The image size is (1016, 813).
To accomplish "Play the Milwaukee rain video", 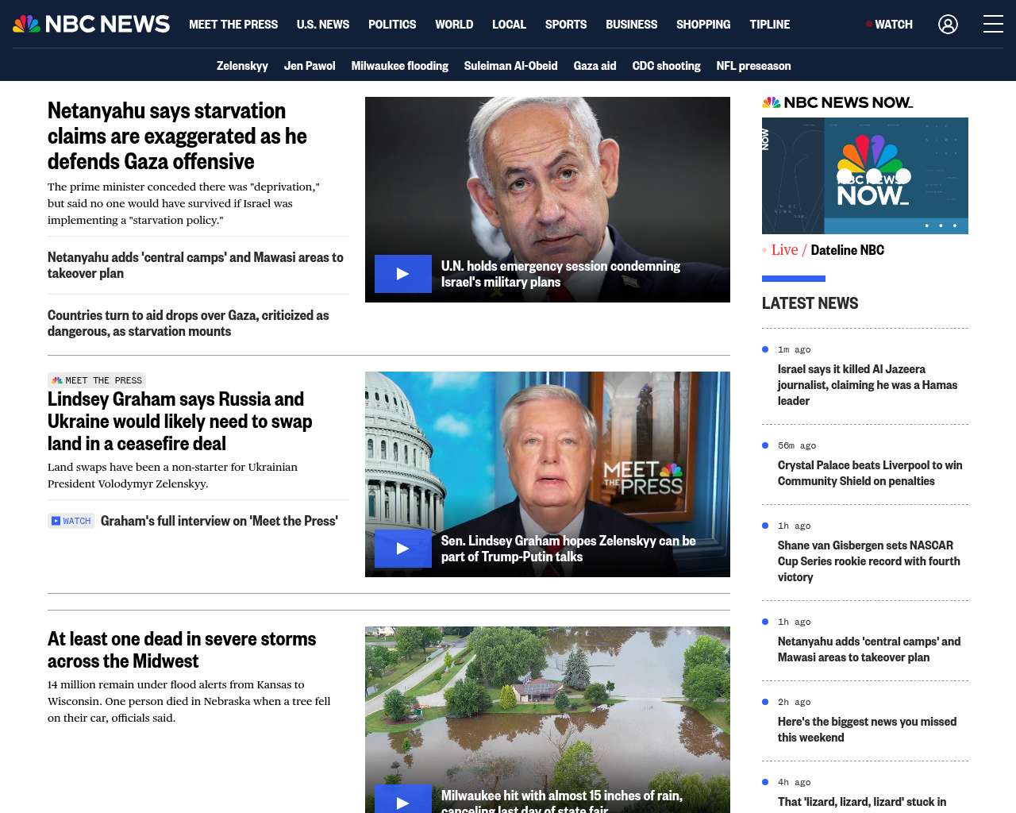I will click(x=403, y=799).
